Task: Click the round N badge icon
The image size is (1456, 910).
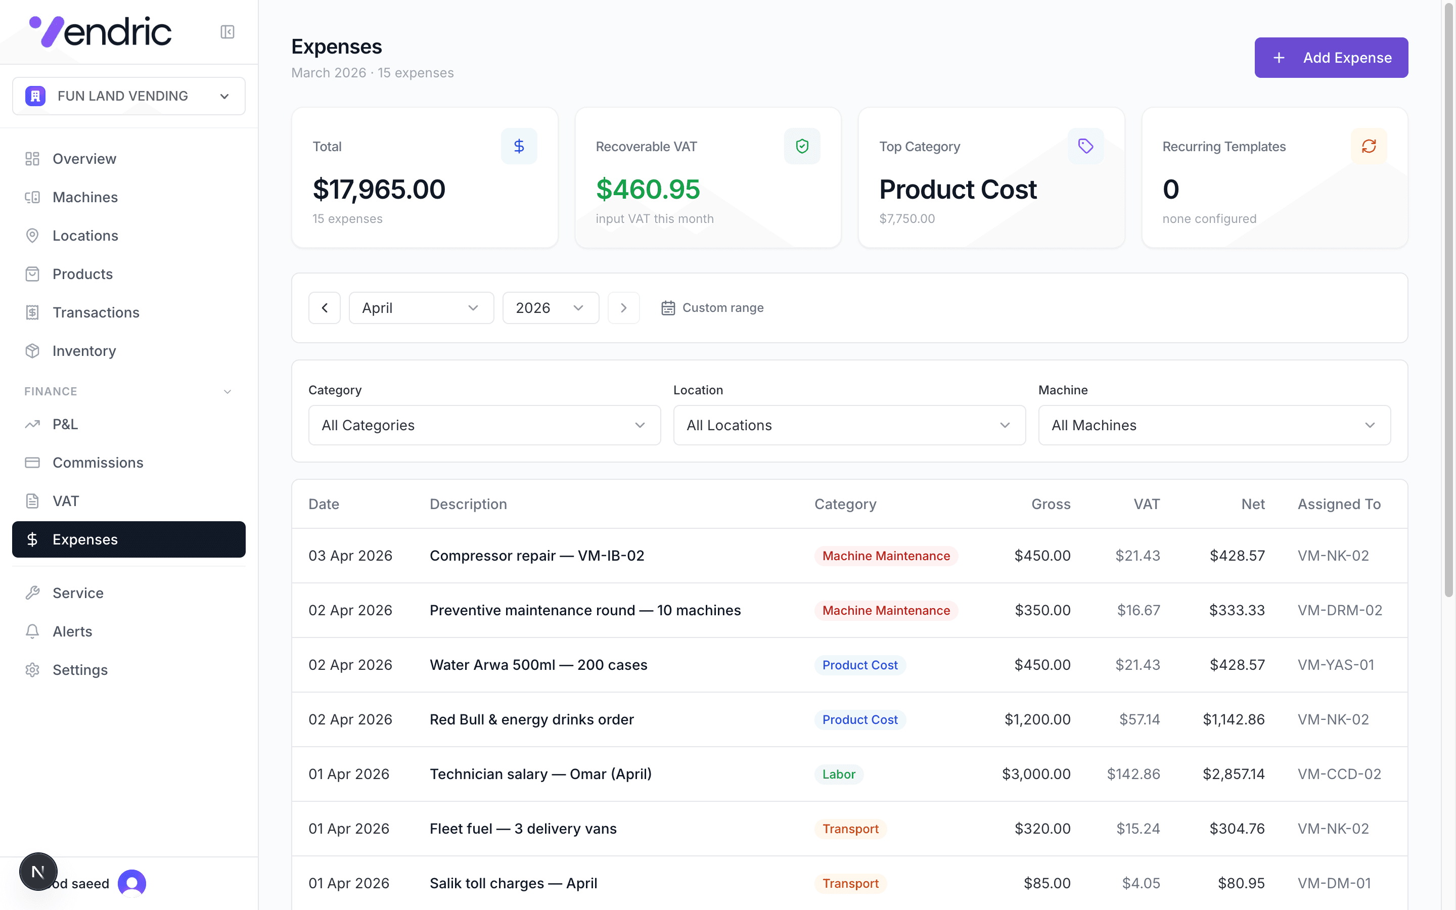Action: [38, 871]
